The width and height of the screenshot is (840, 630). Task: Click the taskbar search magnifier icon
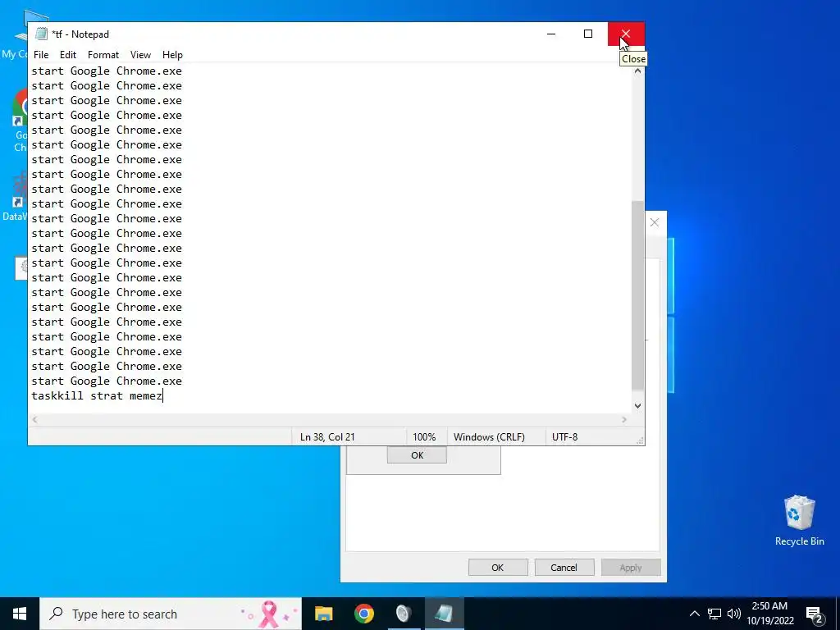coord(56,614)
